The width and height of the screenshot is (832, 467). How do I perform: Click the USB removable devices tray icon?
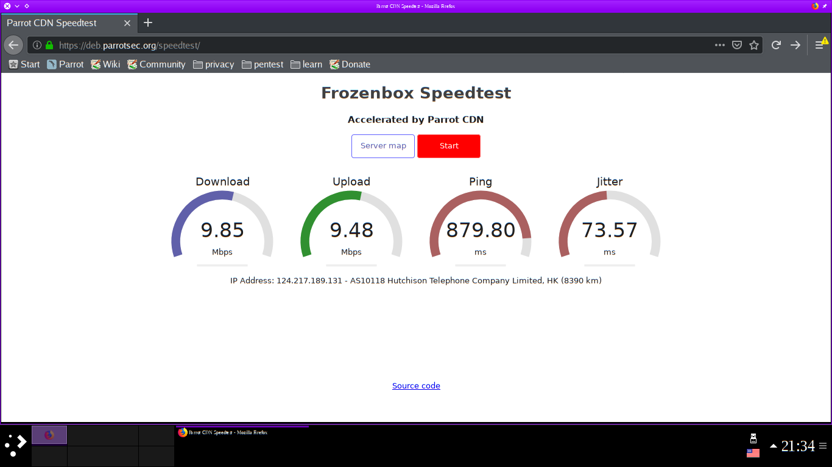coord(753,438)
